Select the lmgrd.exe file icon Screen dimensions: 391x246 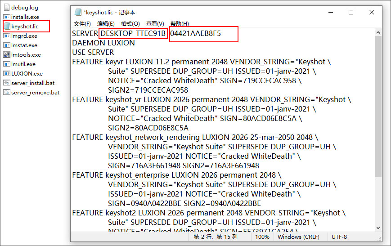coord(7,36)
